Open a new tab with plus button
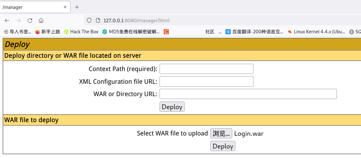 77,7
